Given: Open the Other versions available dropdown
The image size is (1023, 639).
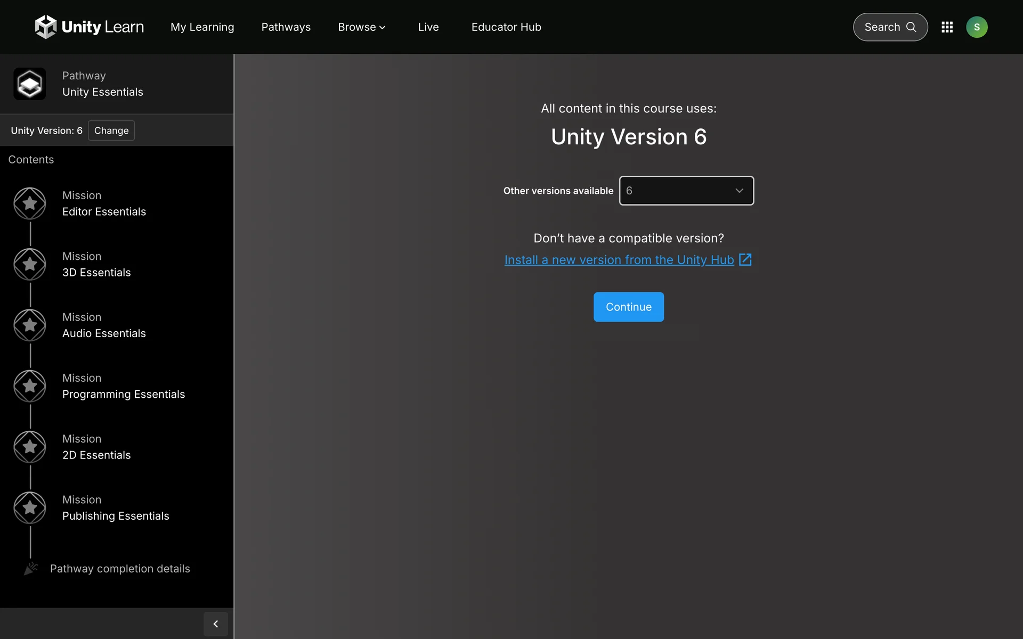Looking at the screenshot, I should point(686,191).
